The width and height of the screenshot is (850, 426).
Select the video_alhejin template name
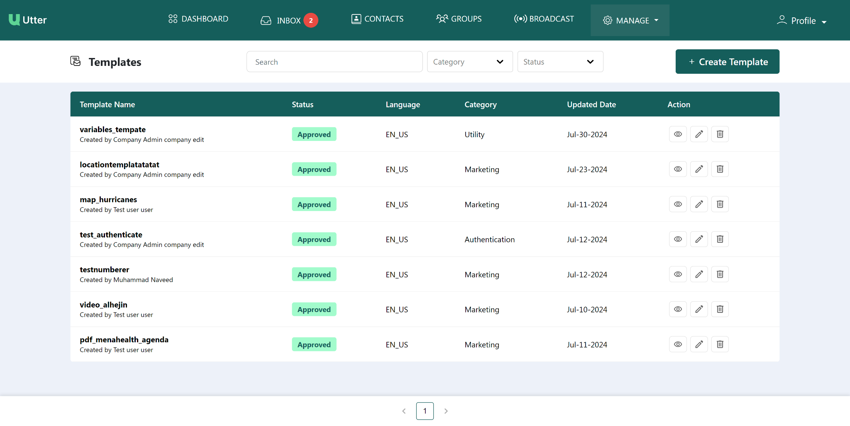point(104,305)
